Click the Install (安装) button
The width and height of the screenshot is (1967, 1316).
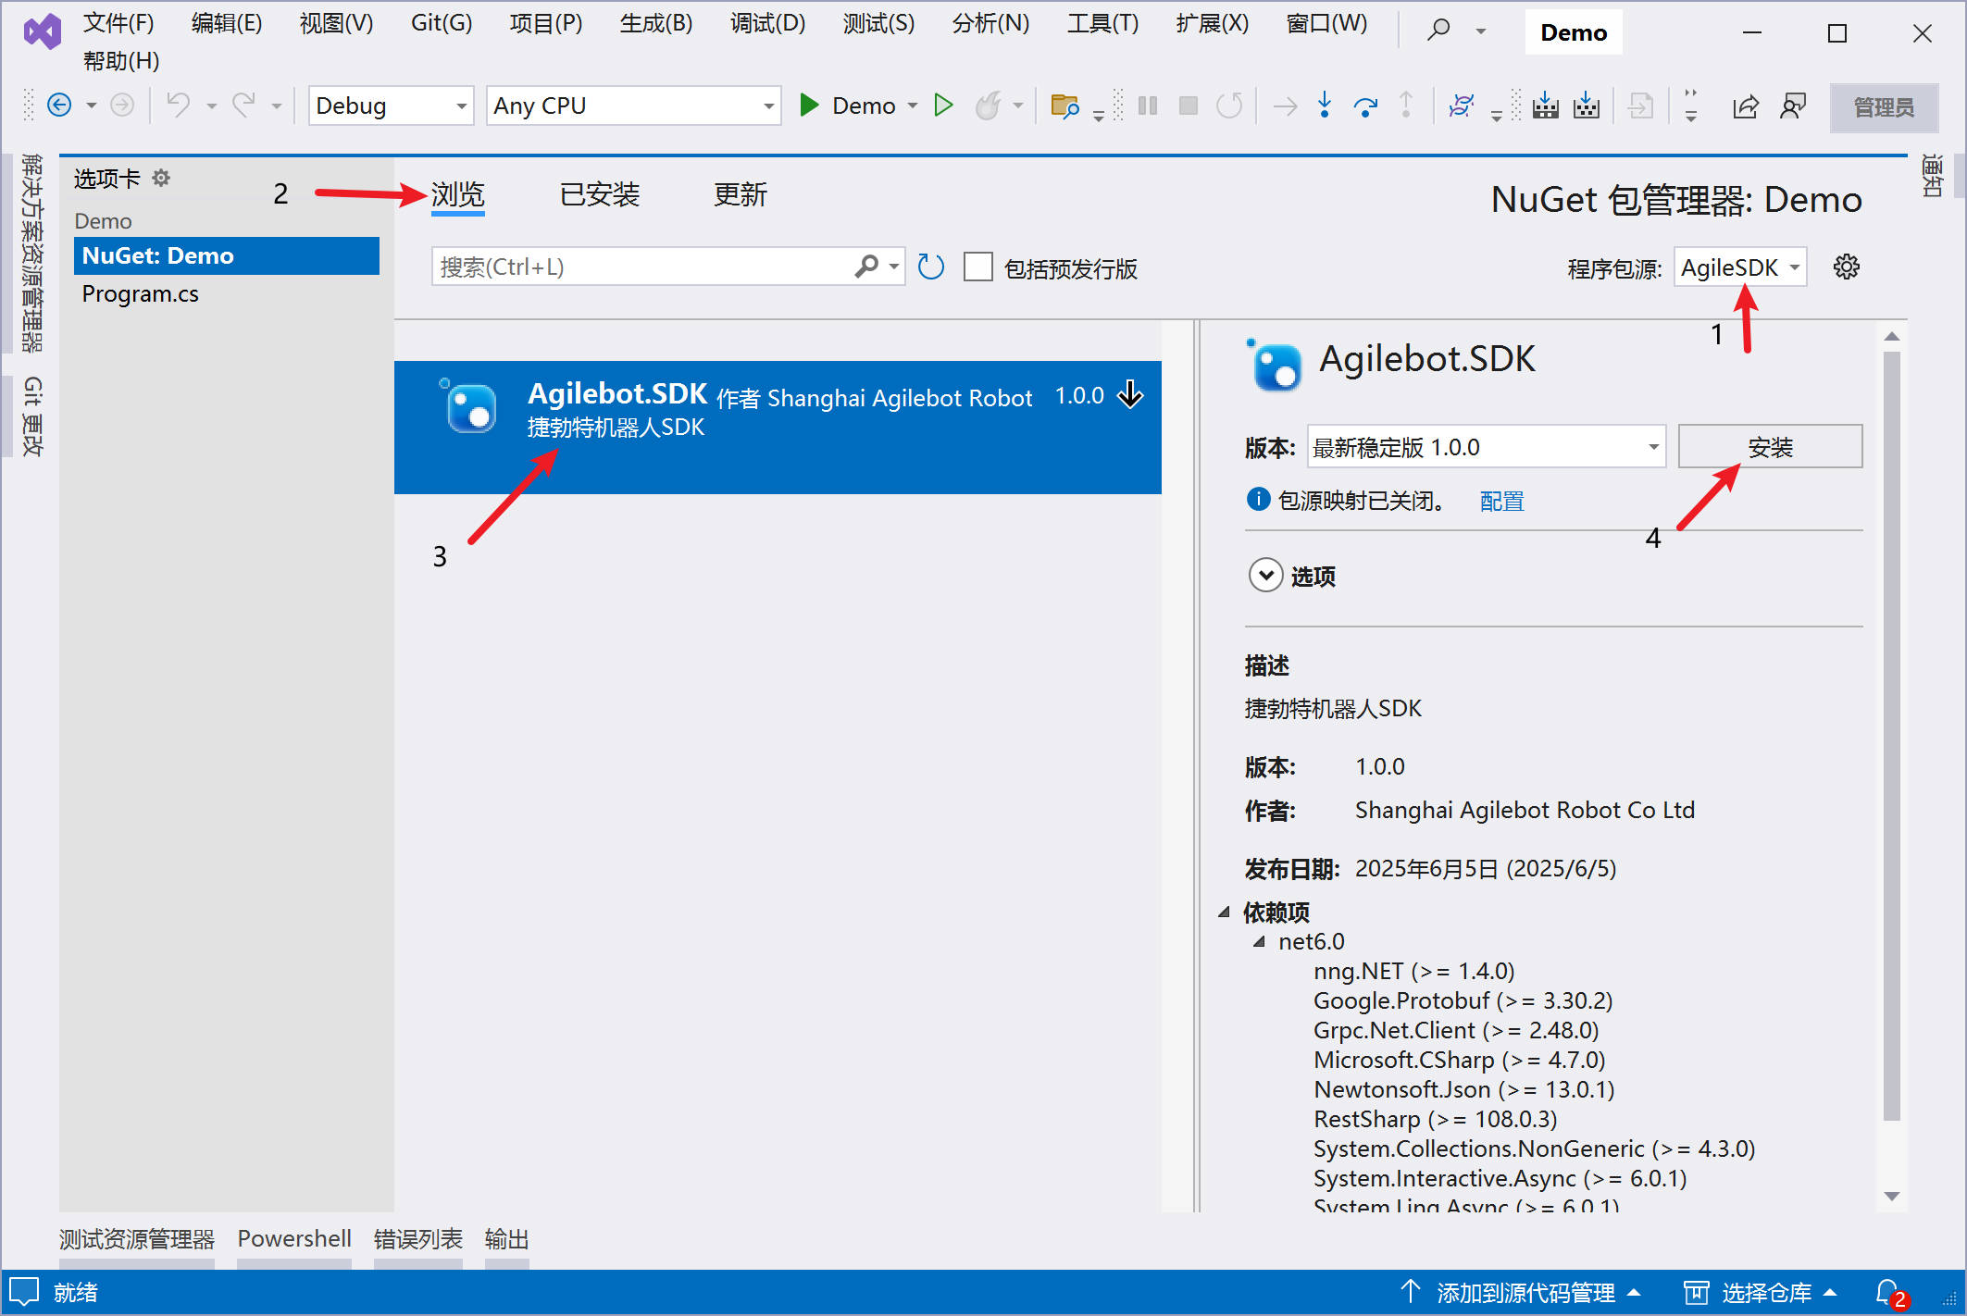[1770, 447]
